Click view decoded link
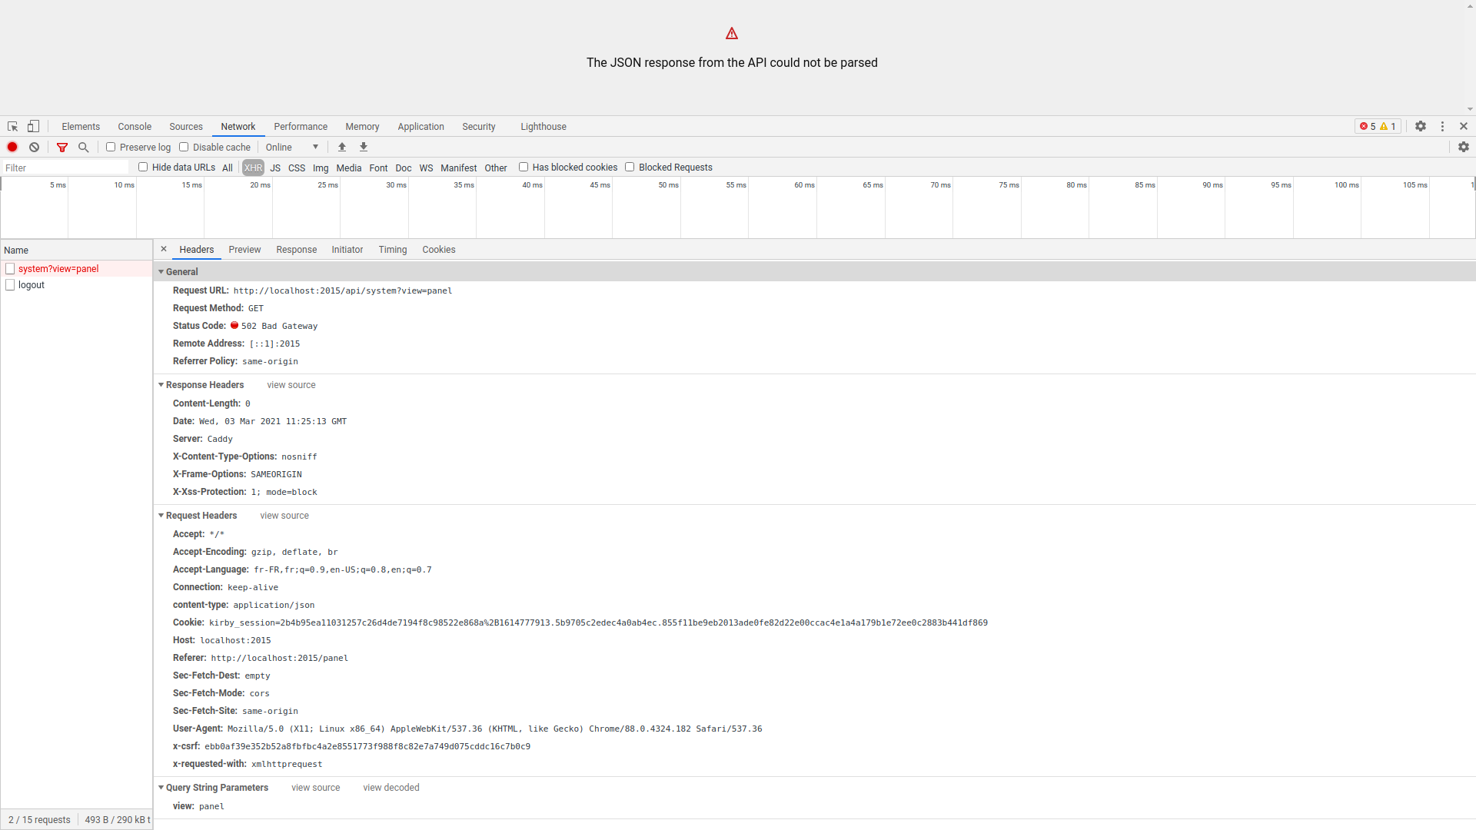Screen dimensions: 1476x830 391,788
